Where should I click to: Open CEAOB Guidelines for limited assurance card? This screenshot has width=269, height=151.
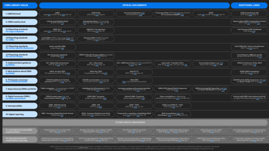[x=57, y=81]
